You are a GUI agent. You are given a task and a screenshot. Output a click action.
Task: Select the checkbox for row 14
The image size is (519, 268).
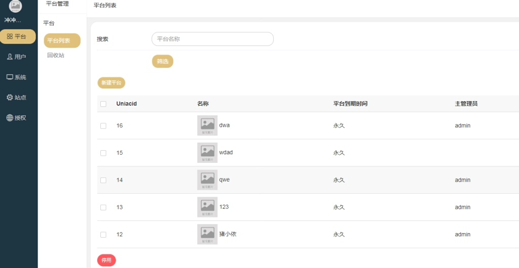(103, 180)
